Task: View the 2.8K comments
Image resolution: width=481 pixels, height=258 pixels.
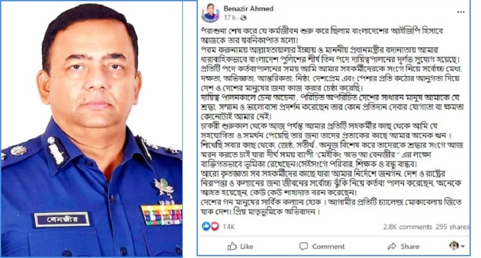Action: 408,227
